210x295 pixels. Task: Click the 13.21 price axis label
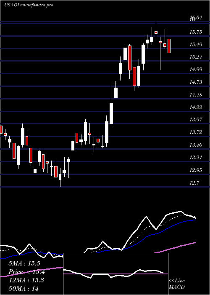196,158
